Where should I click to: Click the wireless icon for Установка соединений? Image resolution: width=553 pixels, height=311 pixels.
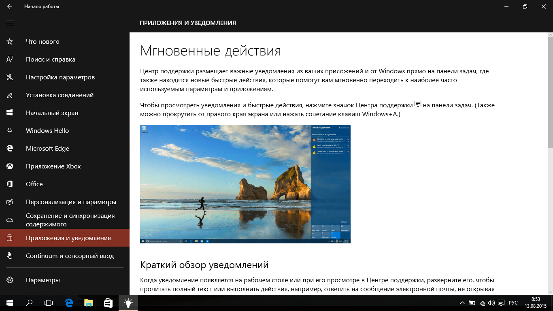pos(10,95)
